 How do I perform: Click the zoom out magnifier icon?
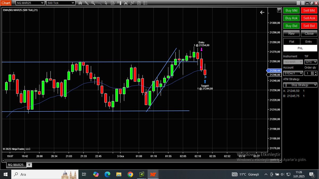100,3
